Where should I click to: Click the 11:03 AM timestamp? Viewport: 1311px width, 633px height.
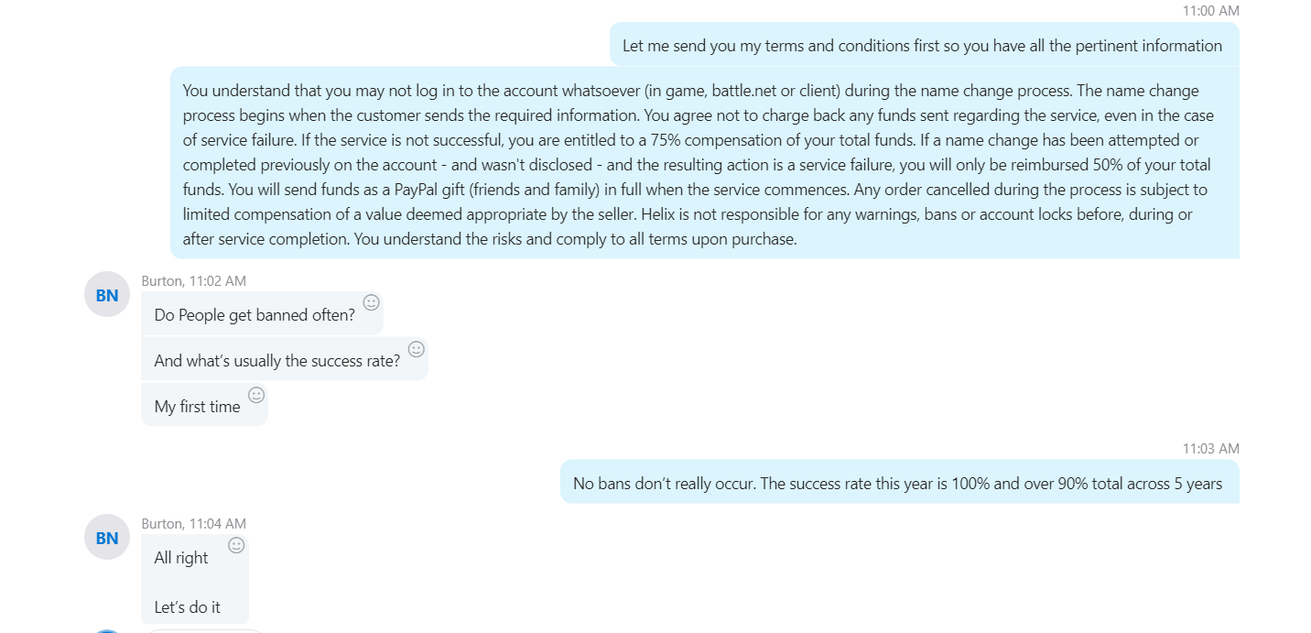pyautogui.click(x=1210, y=449)
